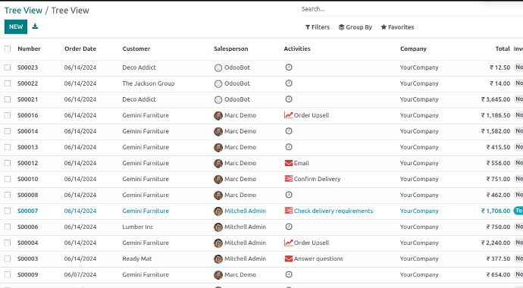This screenshot has width=523, height=288.
Task: Check the box for order S00022
Action: click(x=8, y=83)
